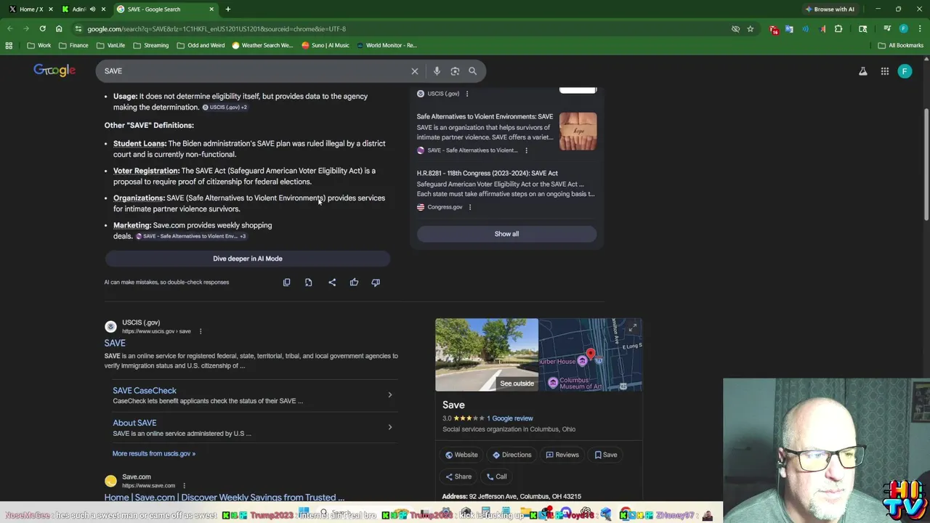The height and width of the screenshot is (523, 930).
Task: Open the Google logo homepage link
Action: (x=54, y=70)
